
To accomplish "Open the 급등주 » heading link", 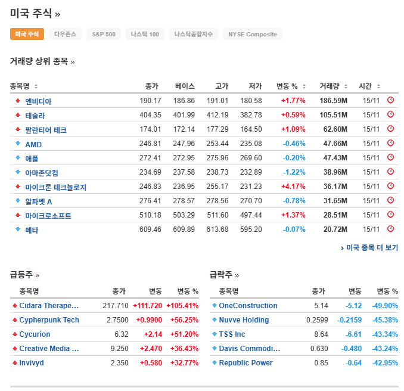I will click(25, 275).
